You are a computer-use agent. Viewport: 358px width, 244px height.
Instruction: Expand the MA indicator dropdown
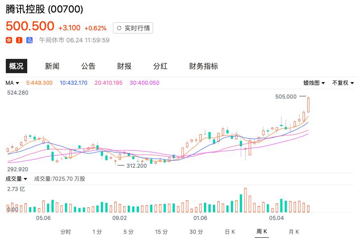tap(12, 83)
